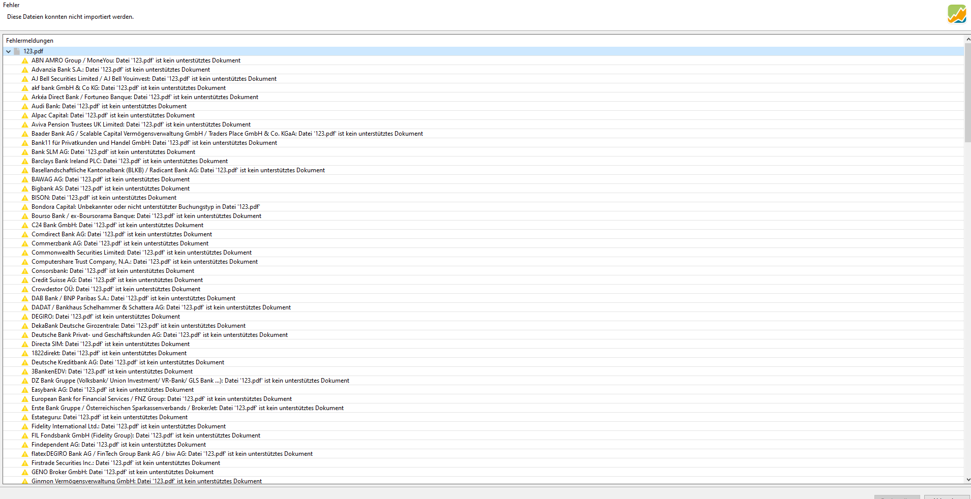Image resolution: width=971 pixels, height=499 pixels.
Task: Click warning icon on Baader Bank AG row
Action: pos(25,134)
